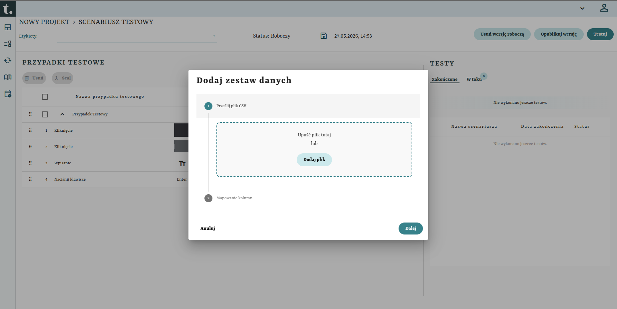Click the Prześlij plik CSV step label

pyautogui.click(x=231, y=106)
